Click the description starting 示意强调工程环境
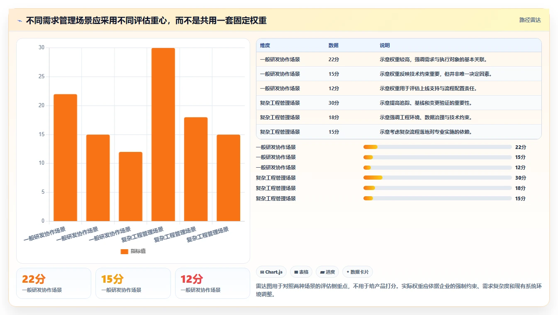Image resolution: width=558 pixels, height=315 pixels. tap(426, 118)
